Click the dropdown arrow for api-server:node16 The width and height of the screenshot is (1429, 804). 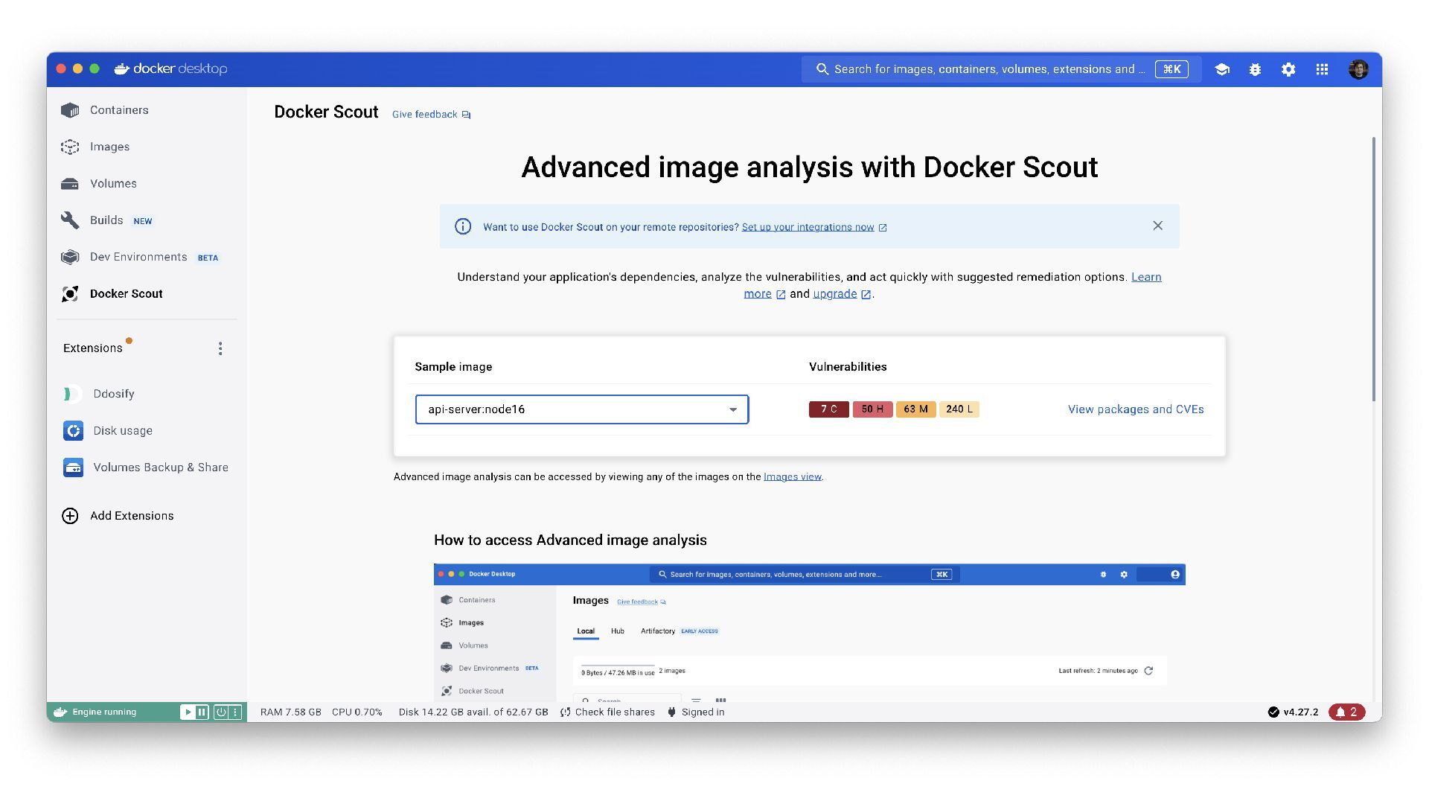pos(733,409)
